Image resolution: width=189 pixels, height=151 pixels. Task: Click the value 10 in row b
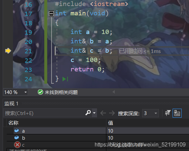(x=110, y=138)
